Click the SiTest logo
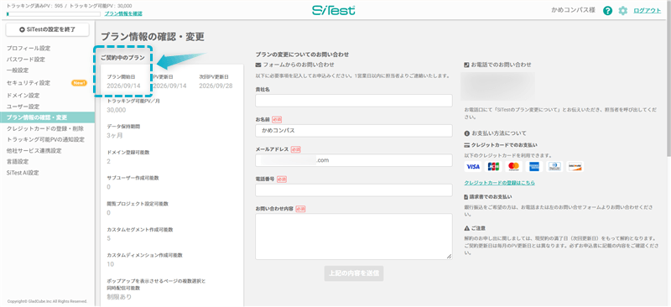Viewport: 671px width, 307px height. tap(333, 10)
